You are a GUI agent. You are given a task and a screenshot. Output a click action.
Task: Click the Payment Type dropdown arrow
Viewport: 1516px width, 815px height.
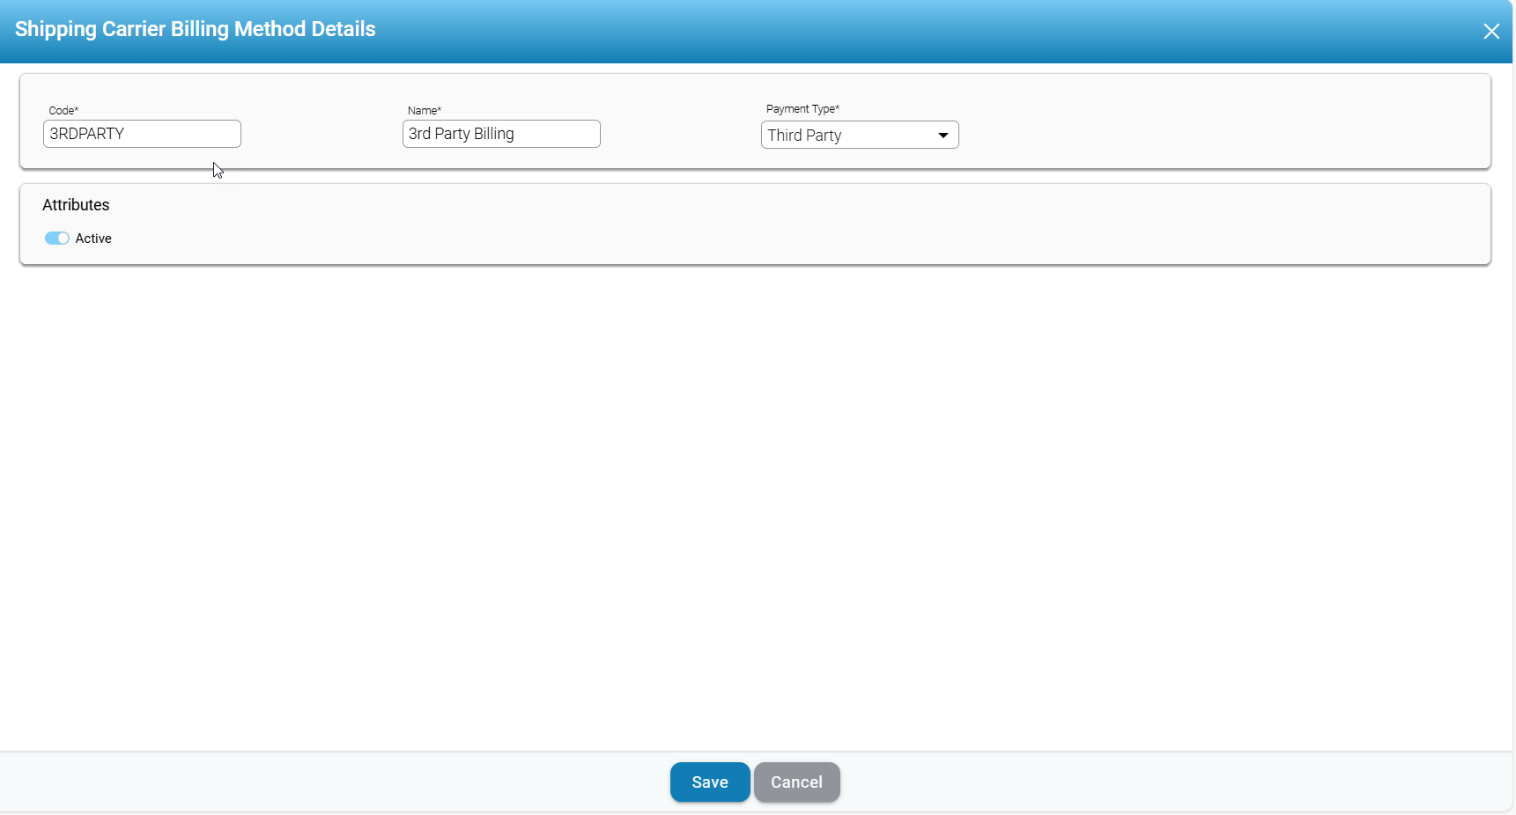pos(943,136)
